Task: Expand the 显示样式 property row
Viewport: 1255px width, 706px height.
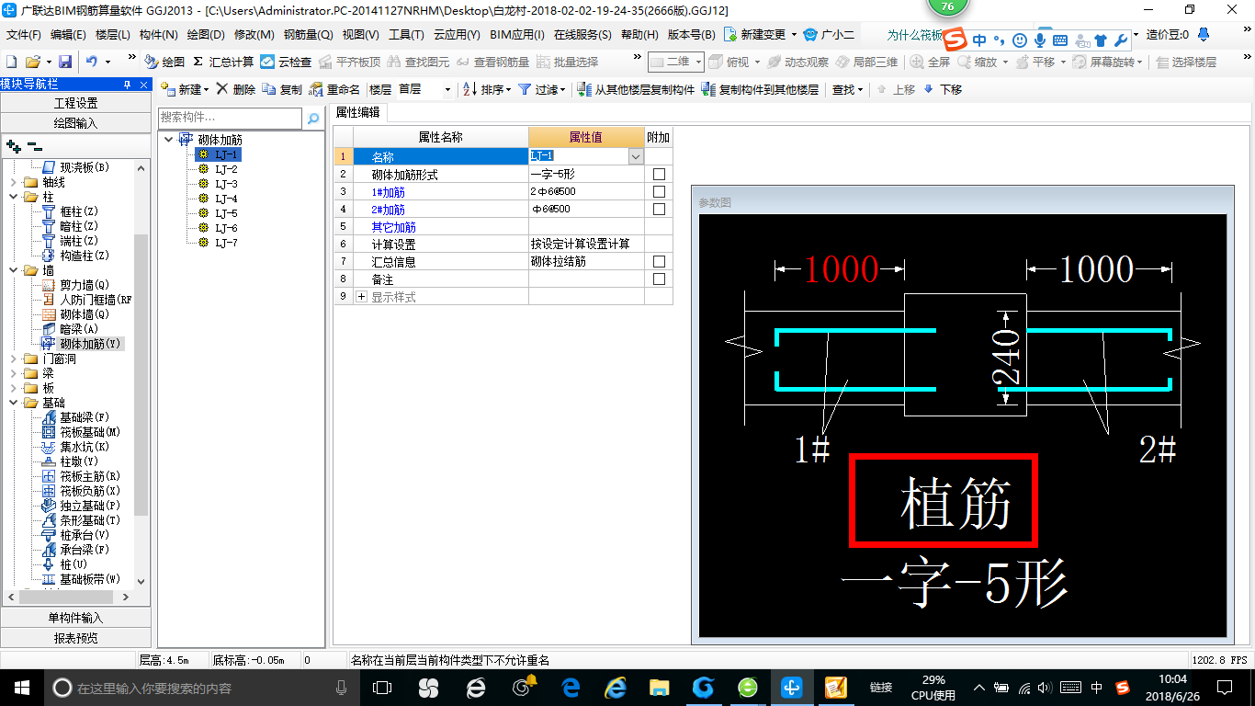Action: point(361,297)
